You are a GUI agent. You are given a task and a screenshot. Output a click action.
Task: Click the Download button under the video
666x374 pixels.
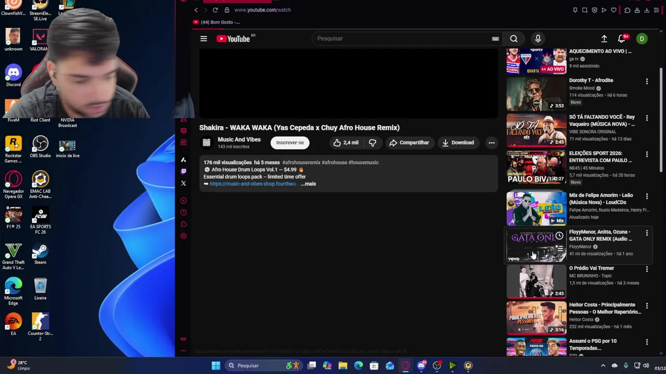point(458,142)
